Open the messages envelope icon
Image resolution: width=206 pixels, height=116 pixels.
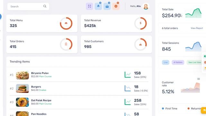click(107, 6)
